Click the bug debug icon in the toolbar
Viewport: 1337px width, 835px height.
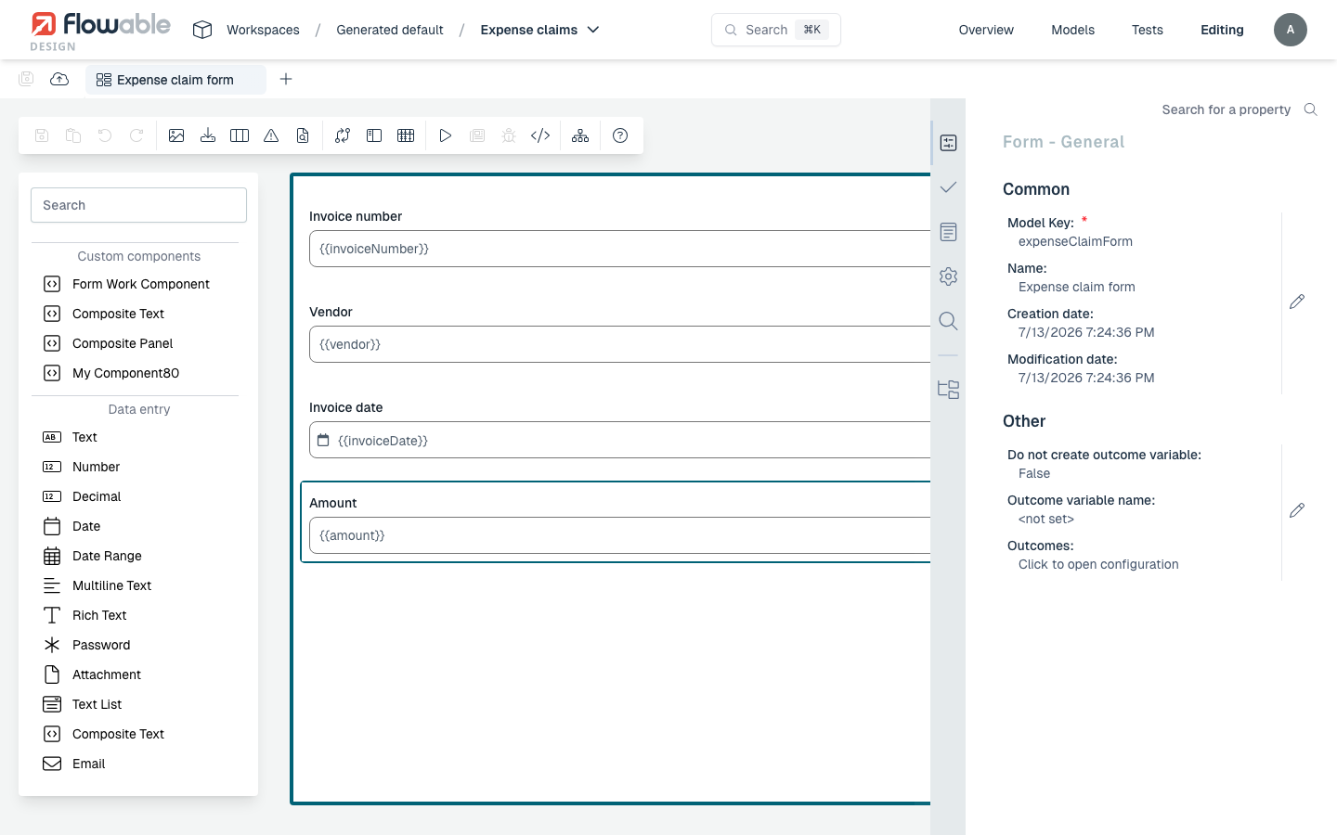tap(509, 135)
